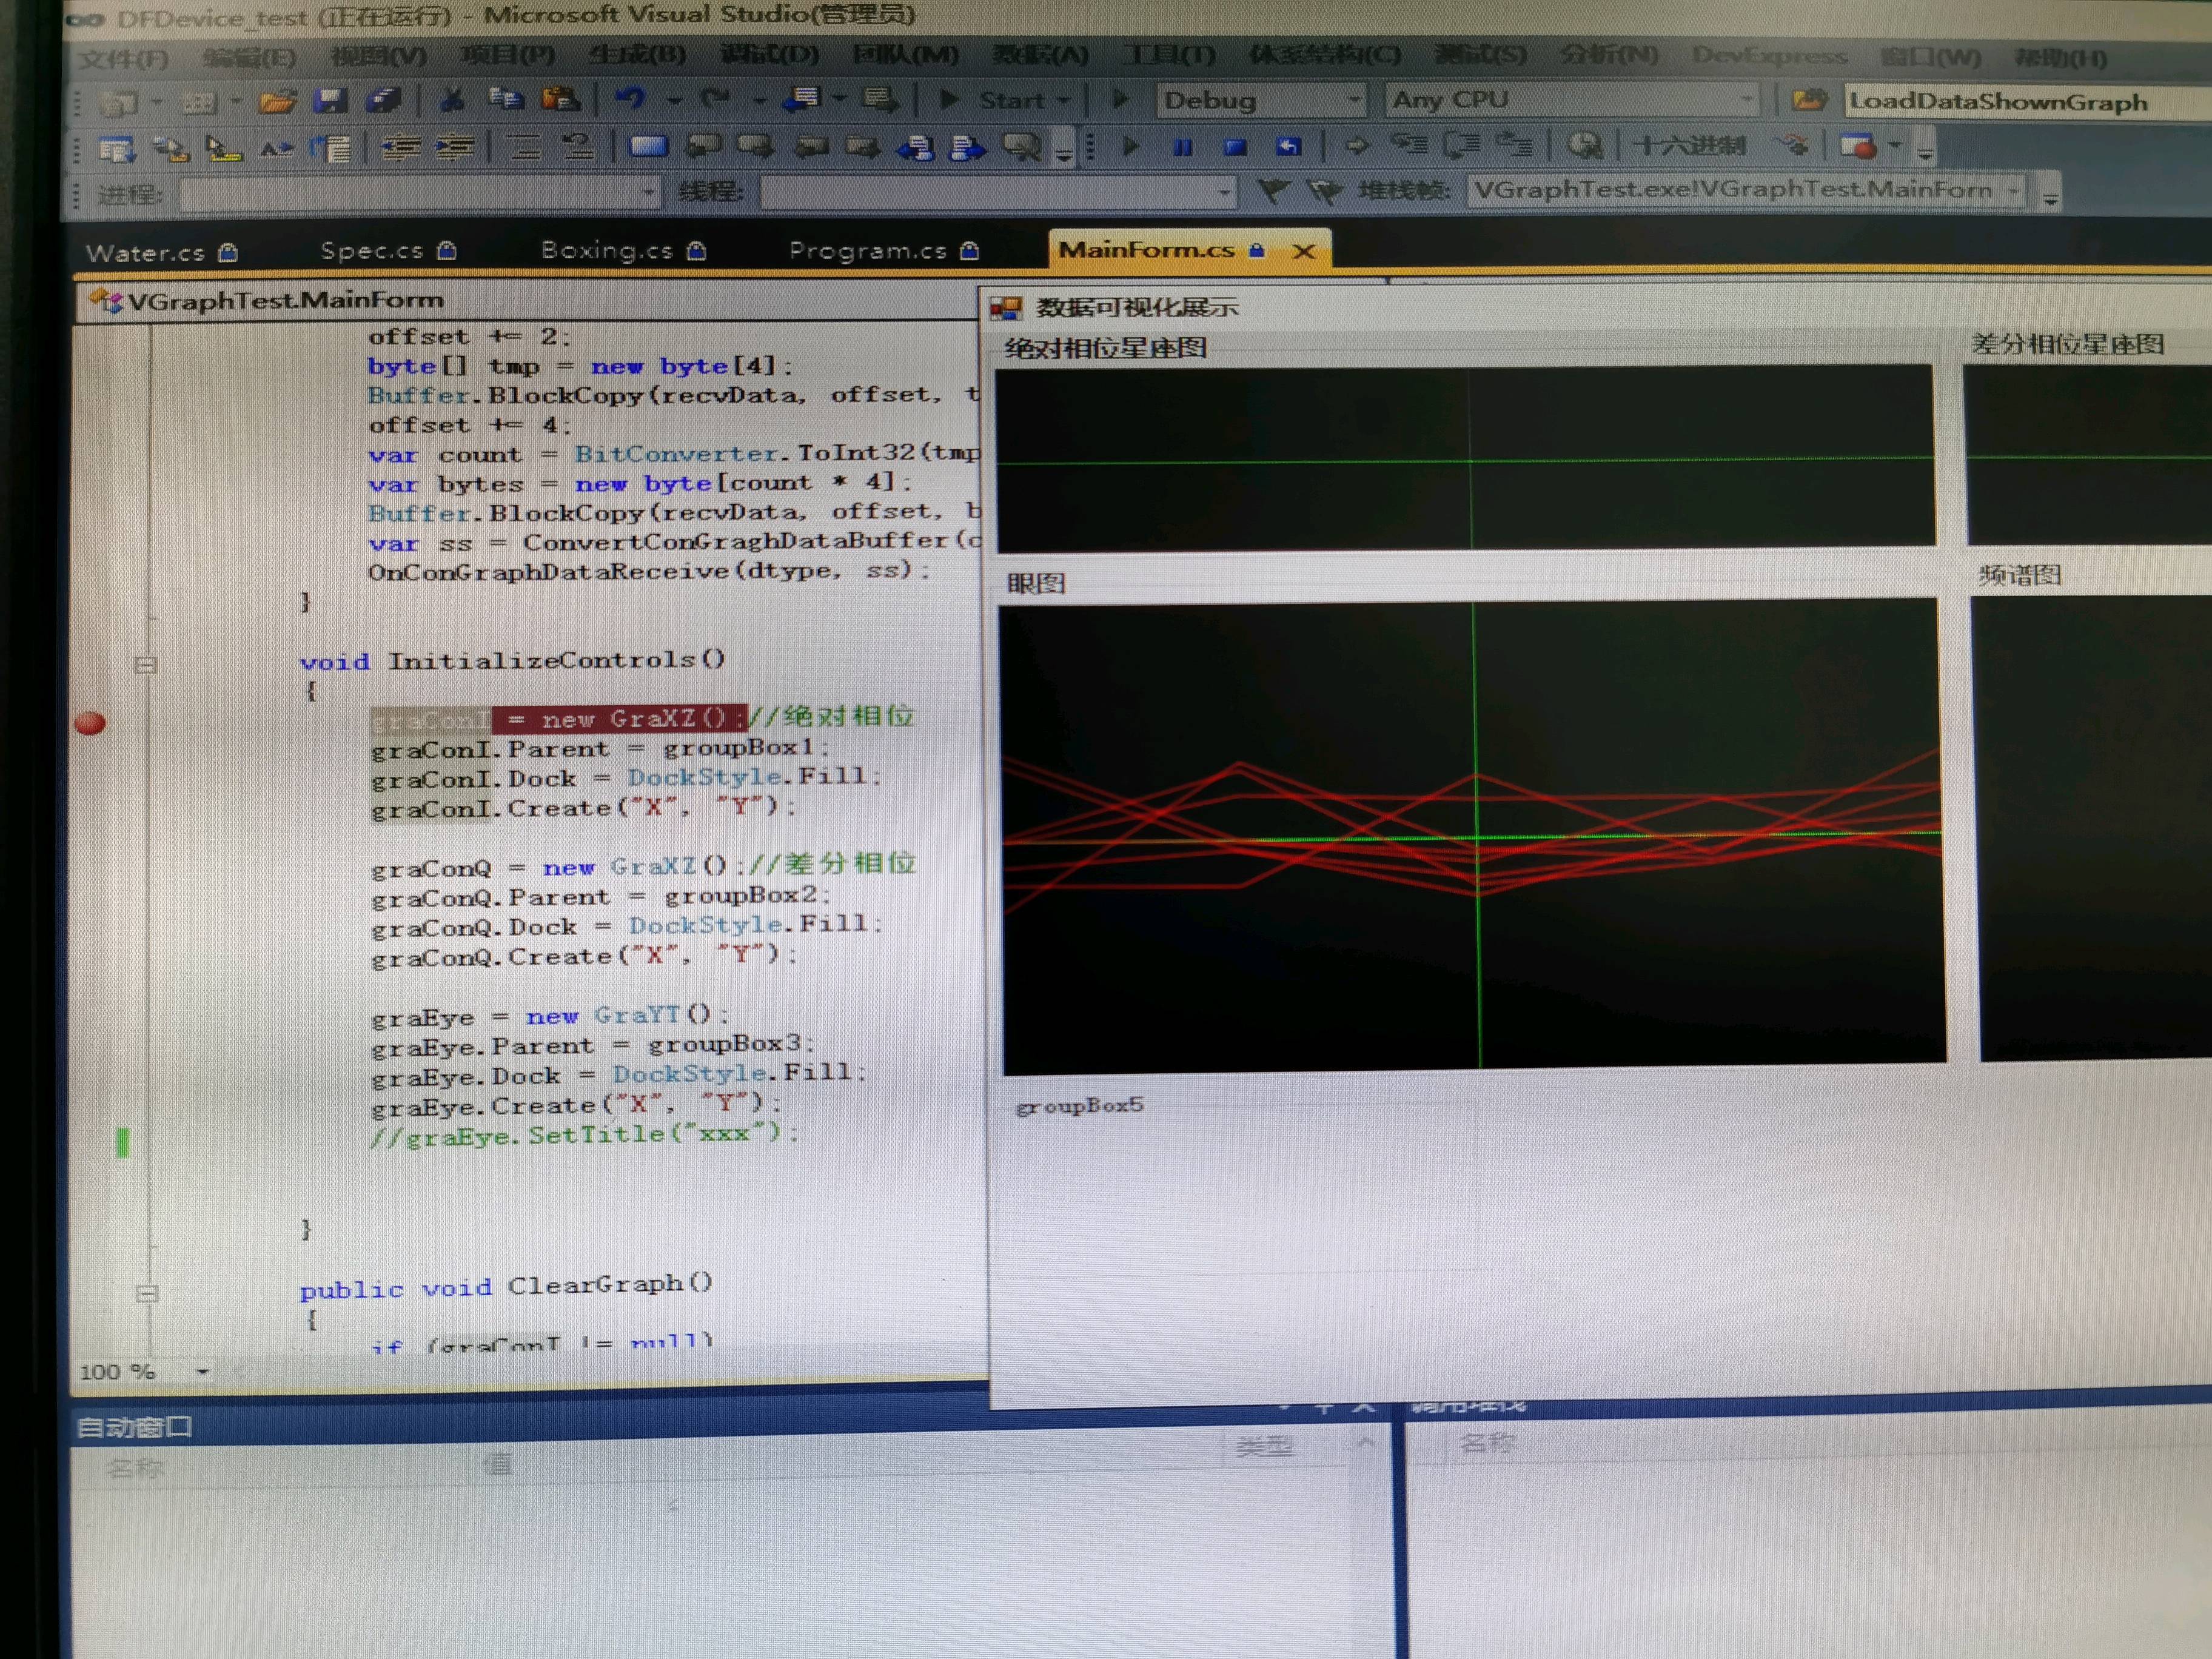Toggle 十六进制 hexadecimal display
This screenshot has width=2212, height=1659.
[1690, 146]
